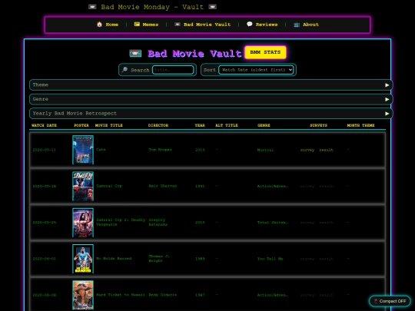Click the YEAR column header
Screen dimensions: 415x311
point(200,125)
